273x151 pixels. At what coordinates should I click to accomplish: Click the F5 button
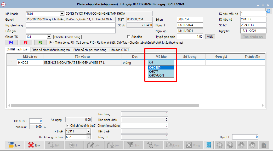[40, 42]
